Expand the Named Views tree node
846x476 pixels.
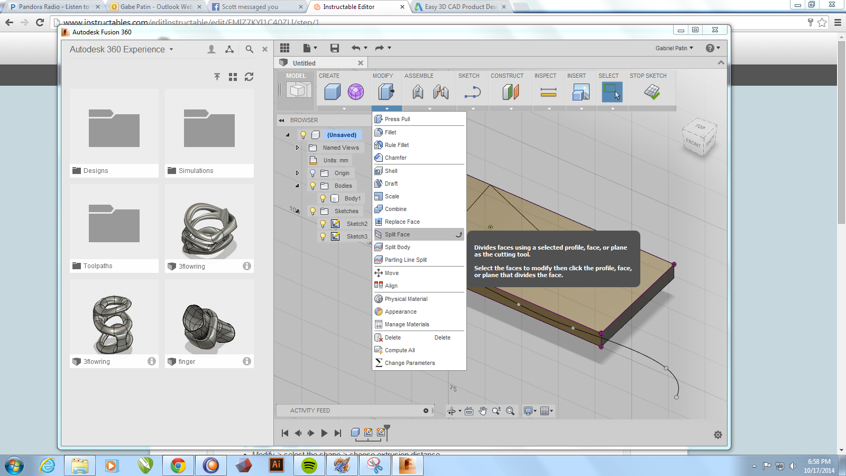[x=297, y=148]
